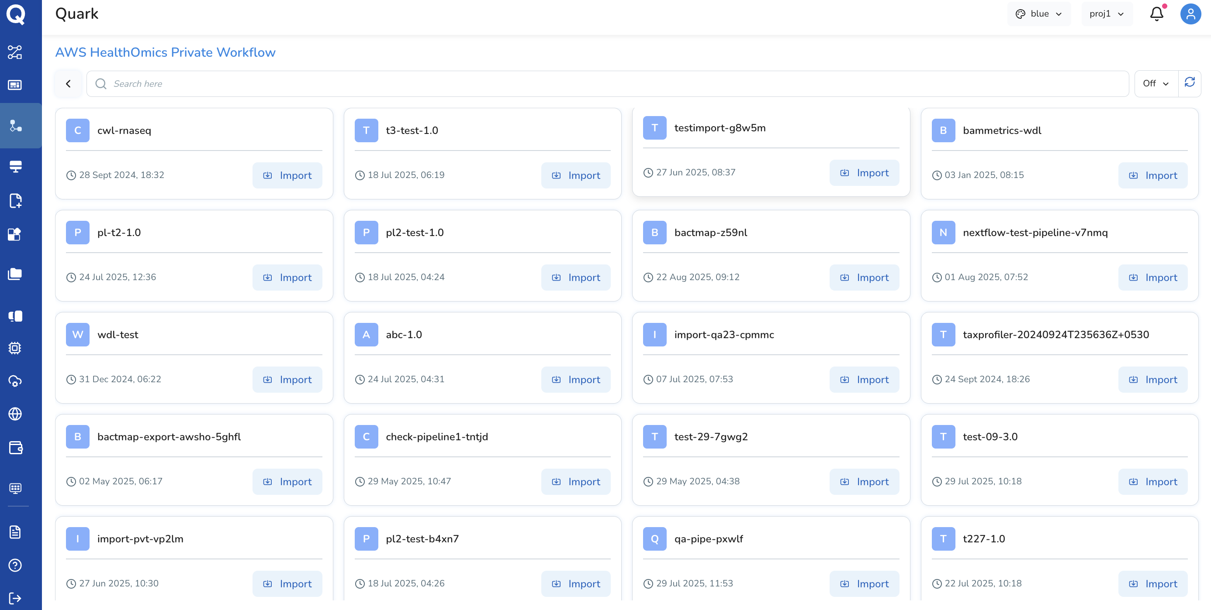
Task: Import the cwl-rnaseq workflow
Action: [x=287, y=175]
